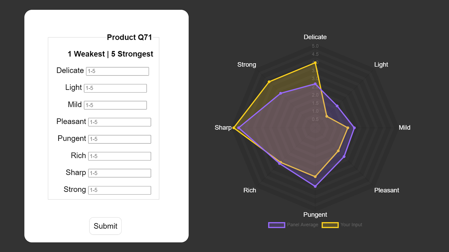Click the Delicate rating input field
Viewport: 449px width, 252px height.
click(x=117, y=71)
